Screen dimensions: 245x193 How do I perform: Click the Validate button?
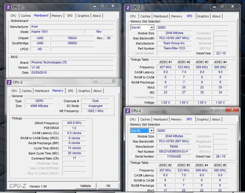point(85,186)
